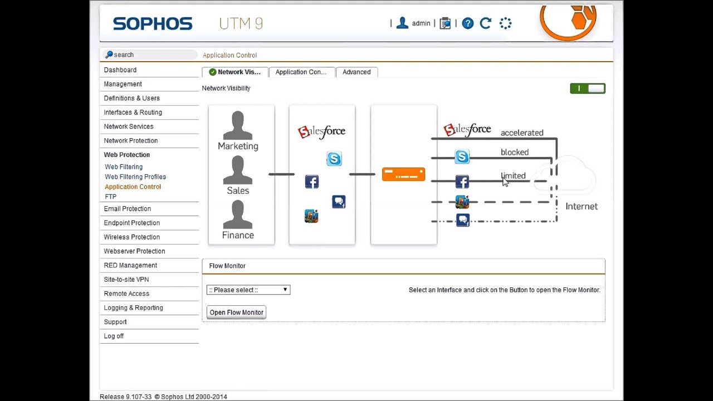Viewport: 713px width, 401px height.
Task: Toggle the Network Visibility on/off switch
Action: (588, 88)
